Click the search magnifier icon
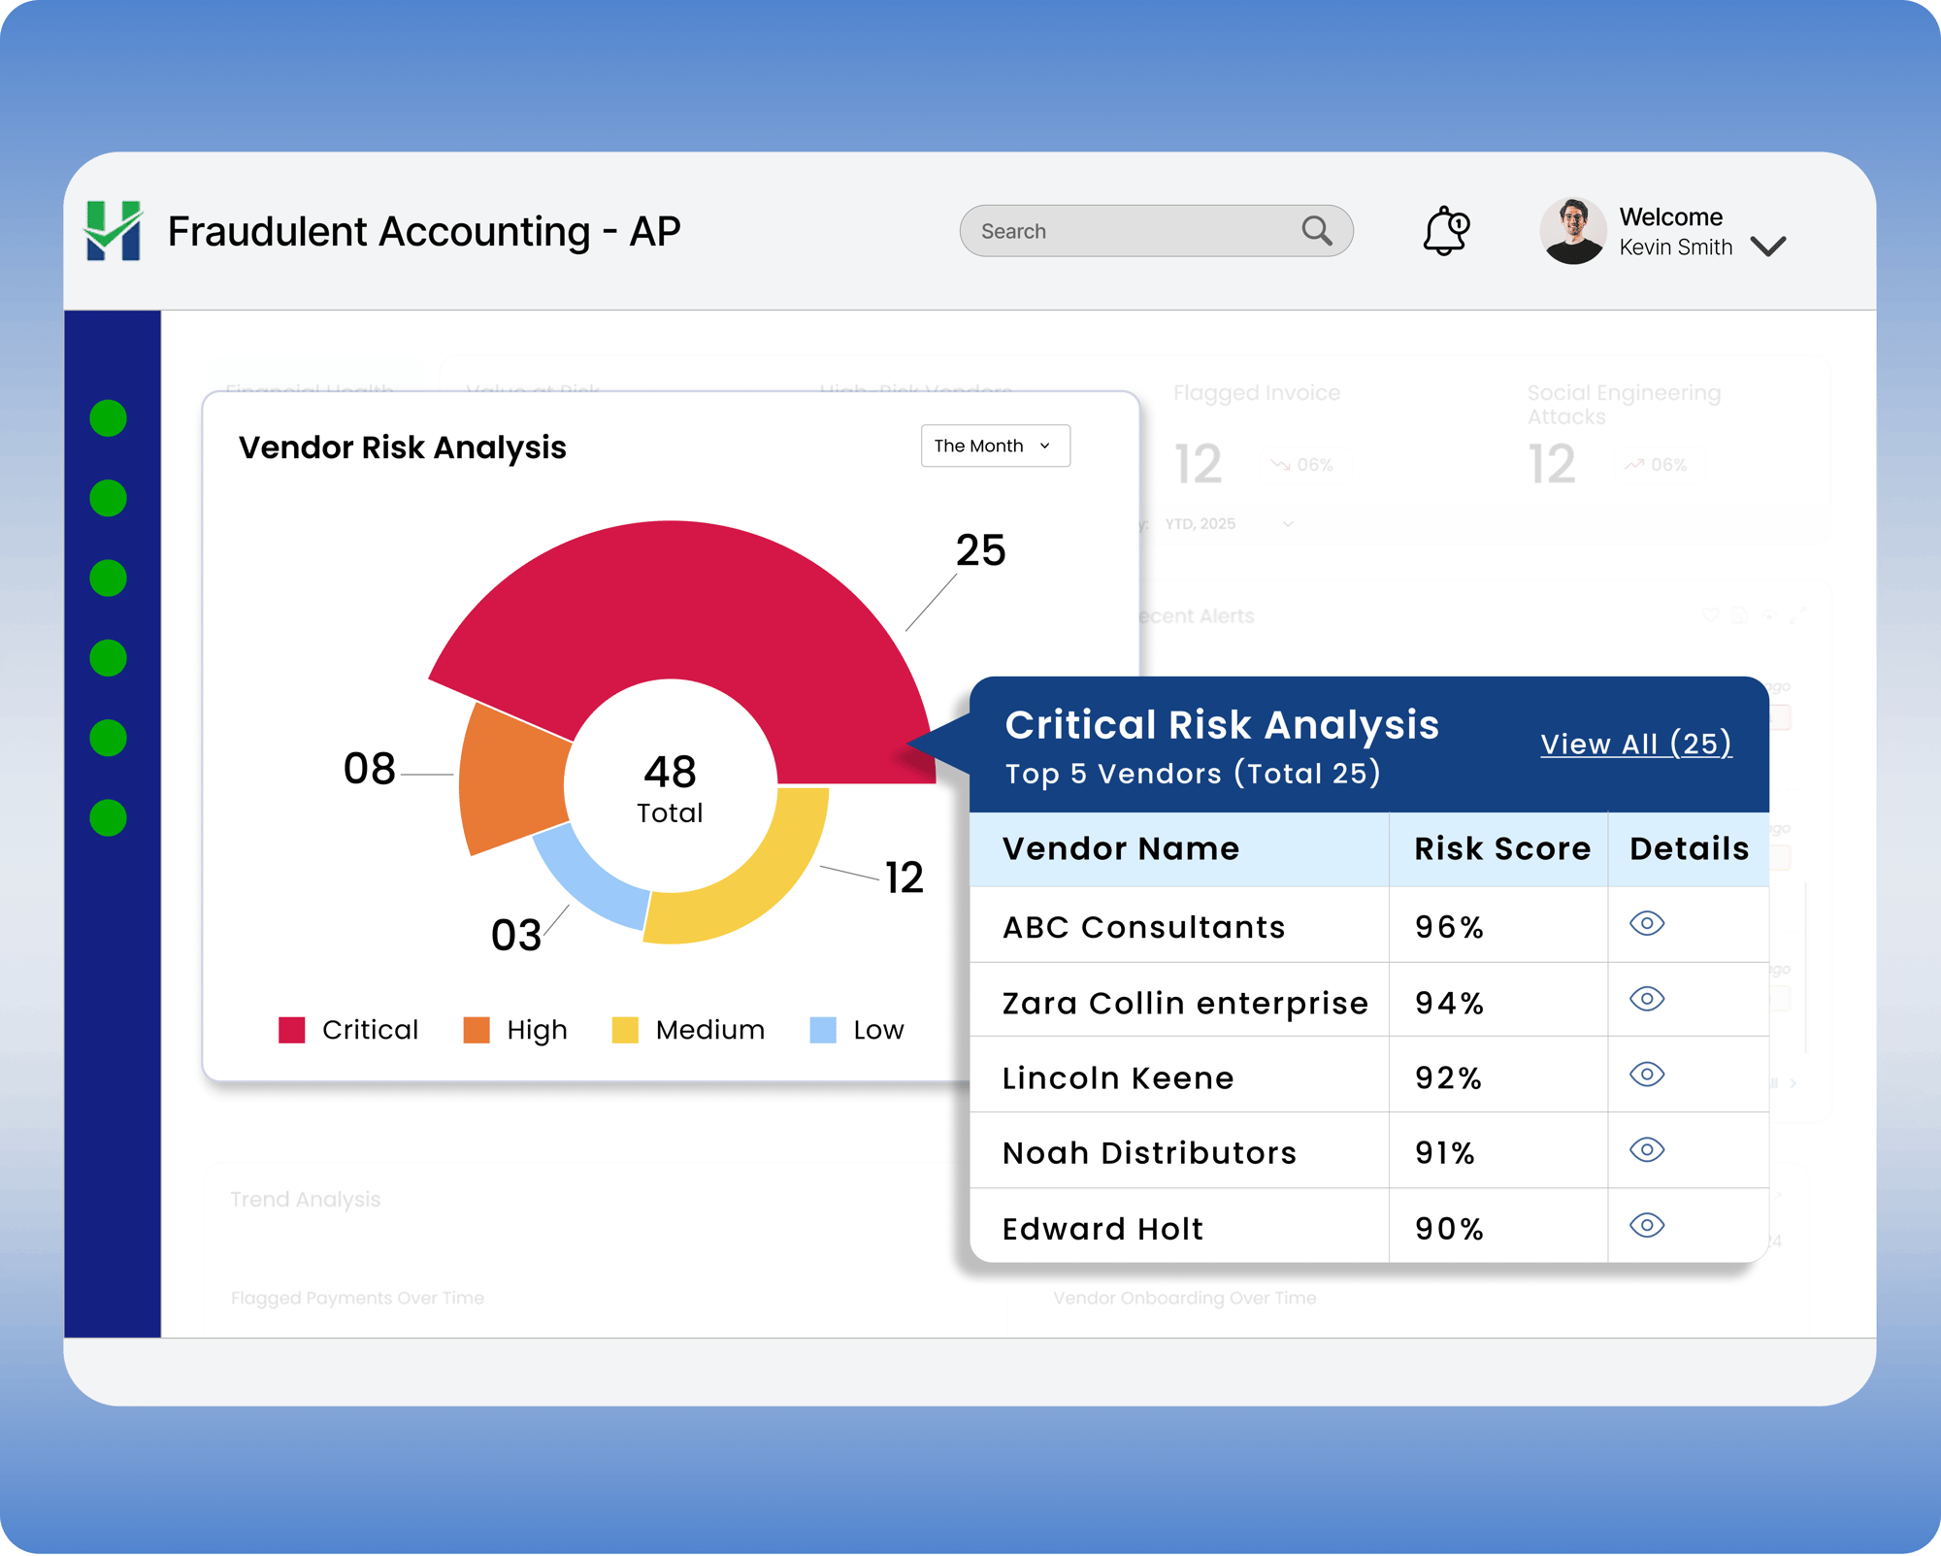Viewport: 1941px width, 1556px height. (x=1316, y=231)
